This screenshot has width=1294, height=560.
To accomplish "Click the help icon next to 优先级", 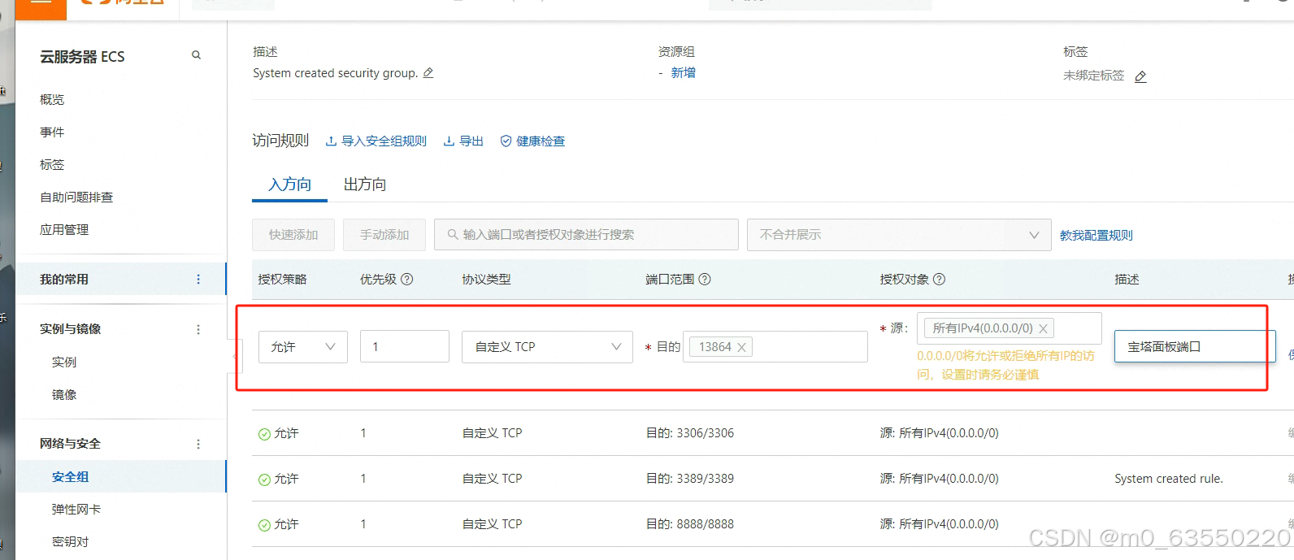I will click(407, 280).
